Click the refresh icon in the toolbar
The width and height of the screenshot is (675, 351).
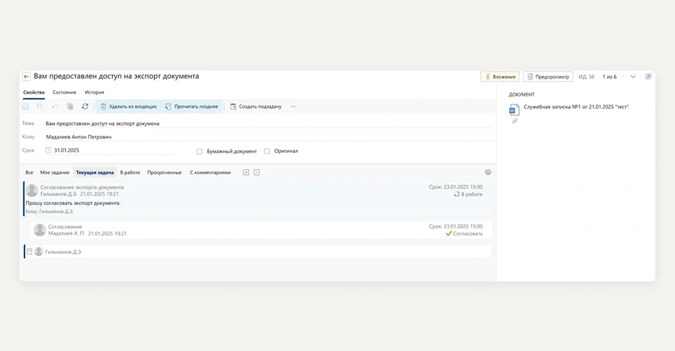tap(85, 106)
